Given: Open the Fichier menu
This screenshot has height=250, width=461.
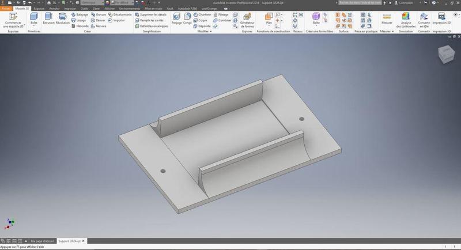Looking at the screenshot, I should [x=6, y=9].
